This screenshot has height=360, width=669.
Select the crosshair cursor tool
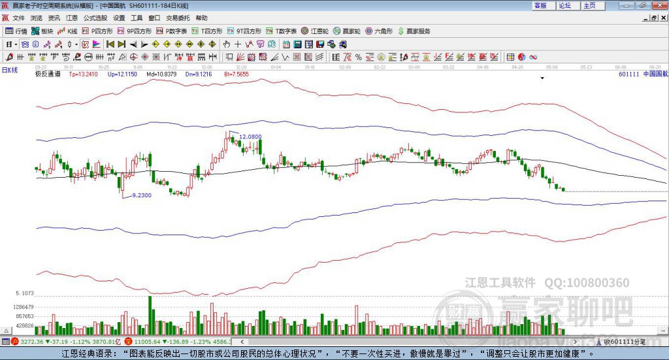tap(238, 44)
